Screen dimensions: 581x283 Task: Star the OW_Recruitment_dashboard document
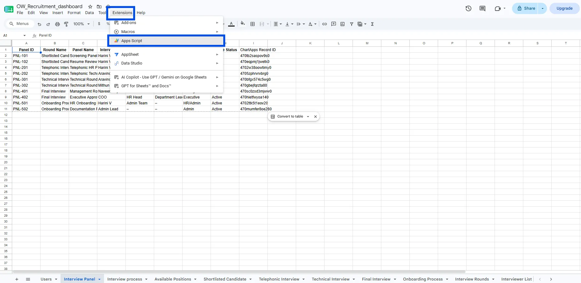[x=90, y=7]
